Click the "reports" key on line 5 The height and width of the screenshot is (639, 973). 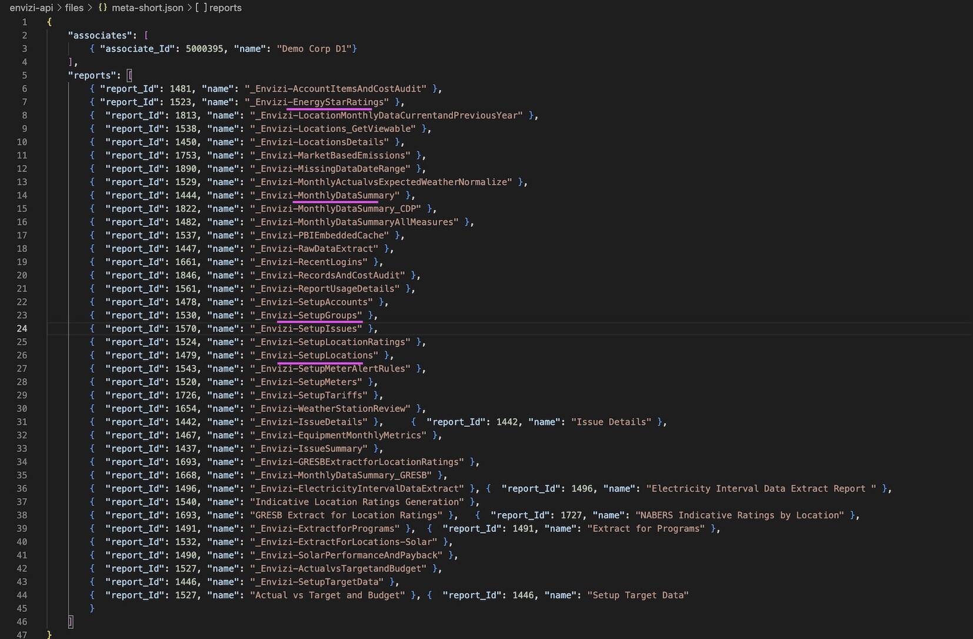point(92,75)
